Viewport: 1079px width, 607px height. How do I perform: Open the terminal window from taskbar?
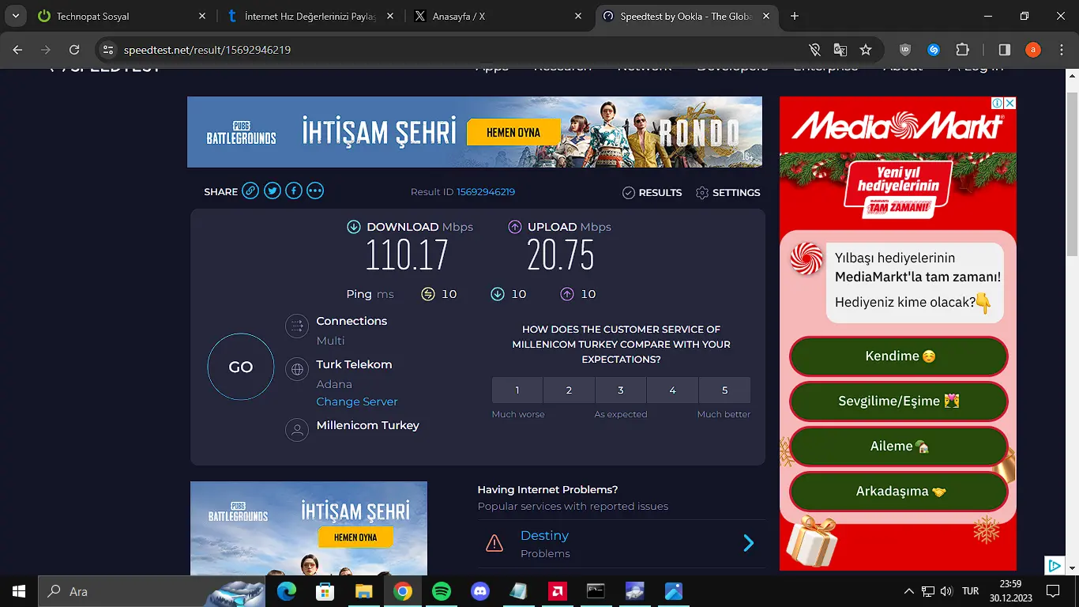(596, 591)
